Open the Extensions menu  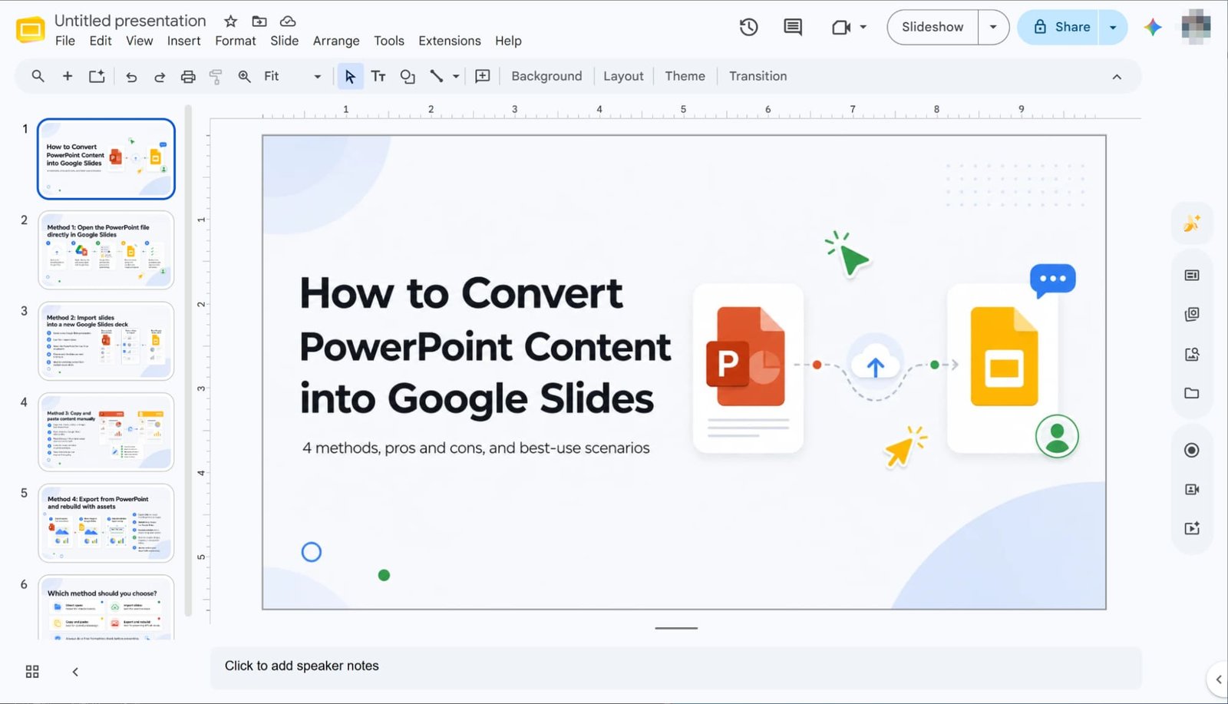450,41
